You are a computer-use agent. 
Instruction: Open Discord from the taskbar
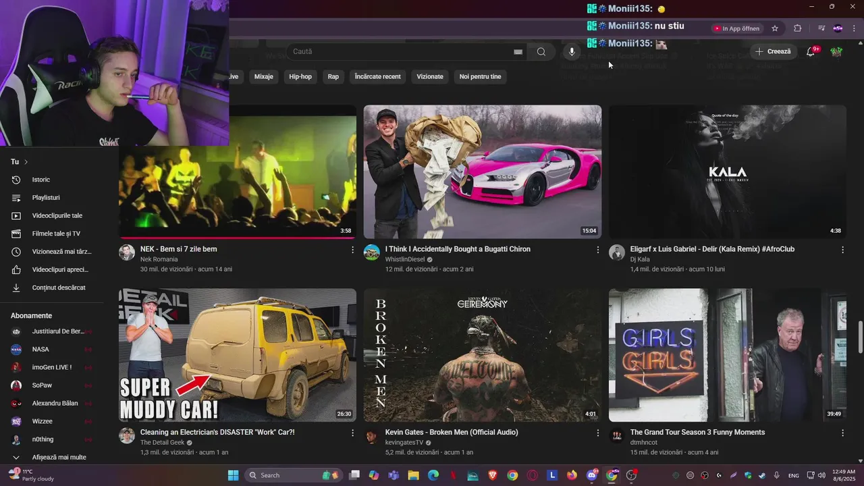pyautogui.click(x=592, y=475)
